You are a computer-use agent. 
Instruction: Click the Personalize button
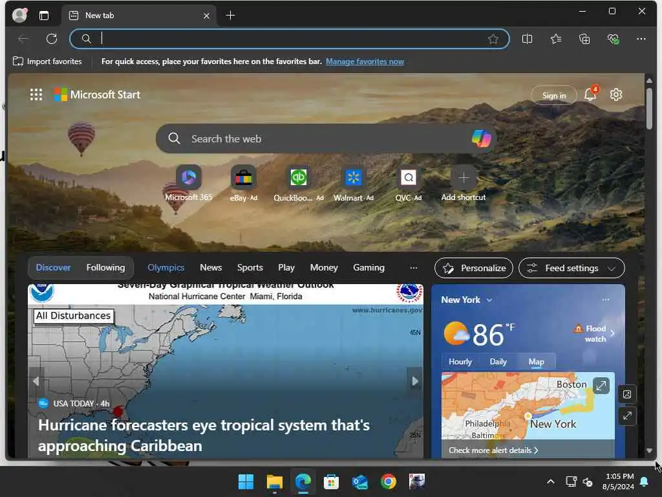tap(474, 268)
